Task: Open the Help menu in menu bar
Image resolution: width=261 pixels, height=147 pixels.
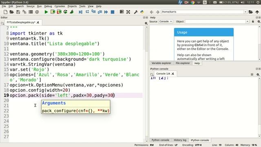Action: pos(99,7)
